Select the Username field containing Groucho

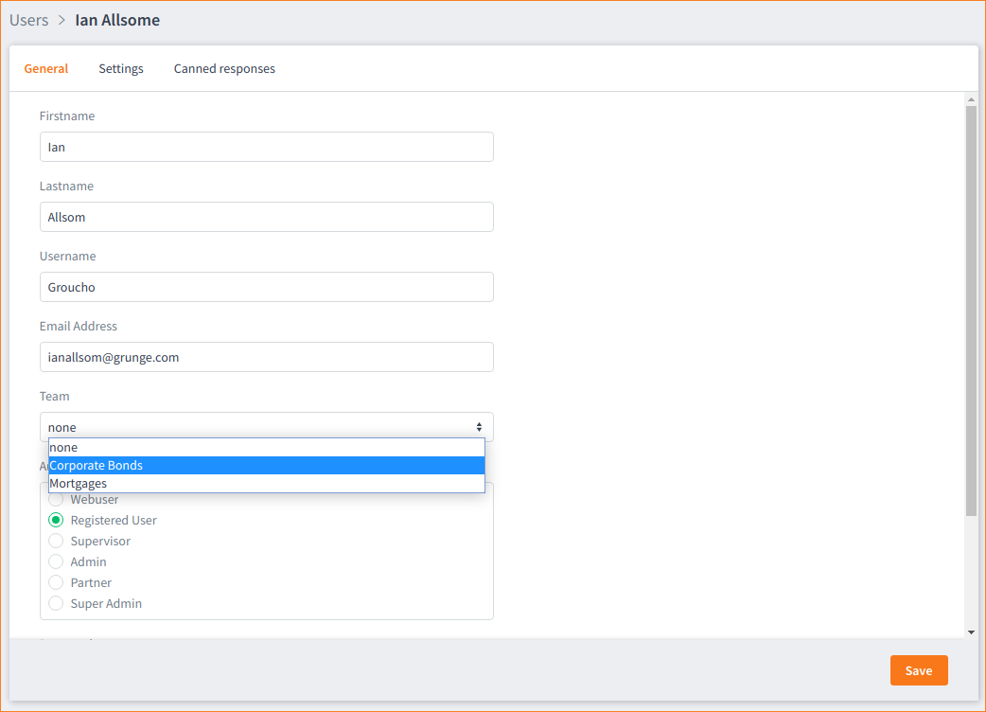point(266,287)
